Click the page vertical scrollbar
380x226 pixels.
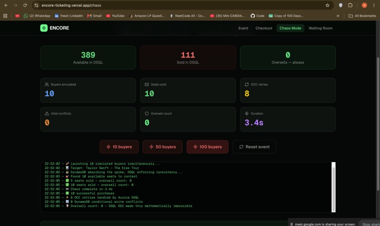(x=378, y=124)
